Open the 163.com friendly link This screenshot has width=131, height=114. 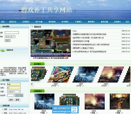[16, 110]
